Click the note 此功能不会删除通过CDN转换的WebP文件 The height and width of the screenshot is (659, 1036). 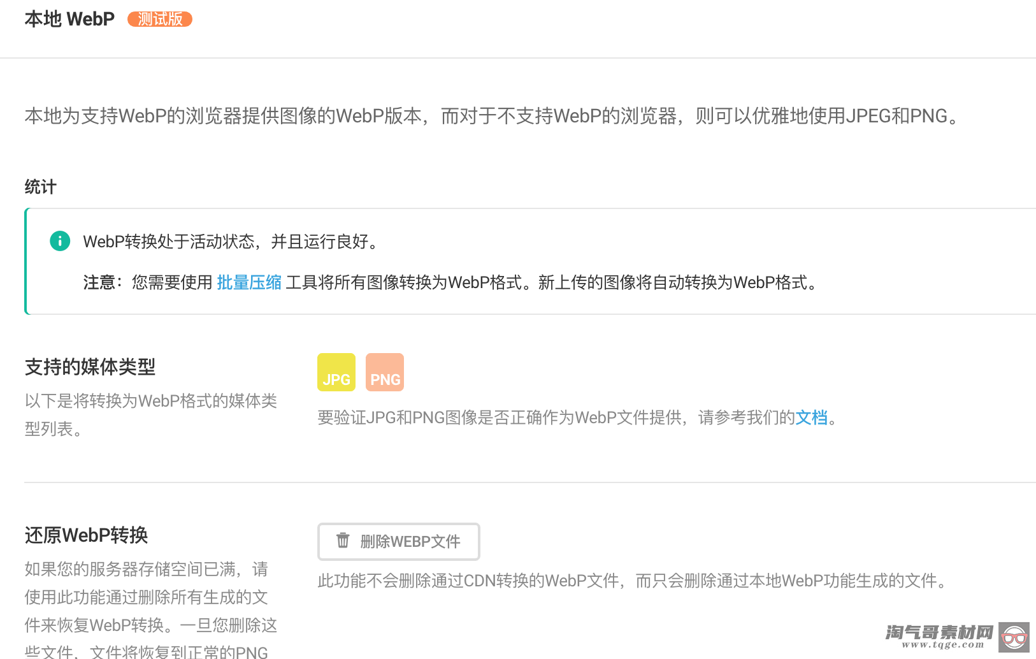tap(635, 581)
